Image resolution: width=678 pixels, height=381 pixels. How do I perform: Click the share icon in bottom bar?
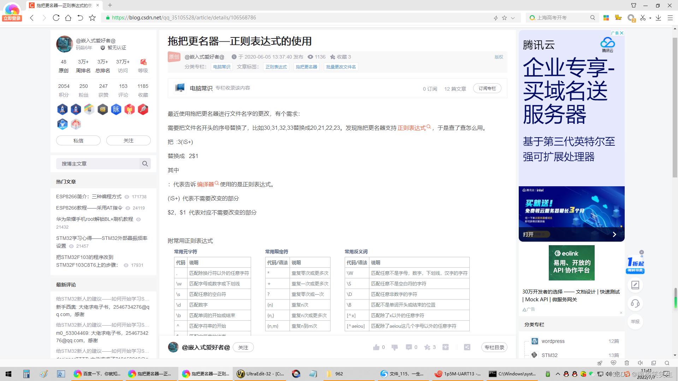click(467, 347)
